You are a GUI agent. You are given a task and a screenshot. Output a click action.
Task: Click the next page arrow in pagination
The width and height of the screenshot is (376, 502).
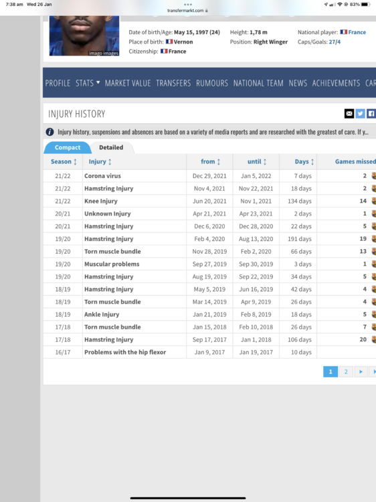(361, 371)
